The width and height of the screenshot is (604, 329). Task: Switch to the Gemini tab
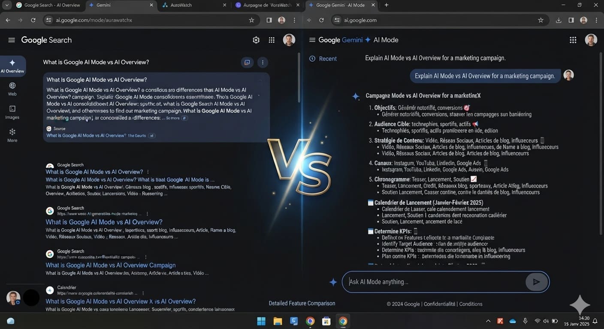[121, 5]
